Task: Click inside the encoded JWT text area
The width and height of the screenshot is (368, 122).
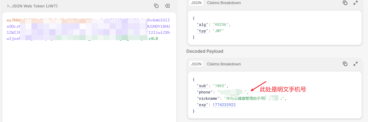Action: click(88, 82)
